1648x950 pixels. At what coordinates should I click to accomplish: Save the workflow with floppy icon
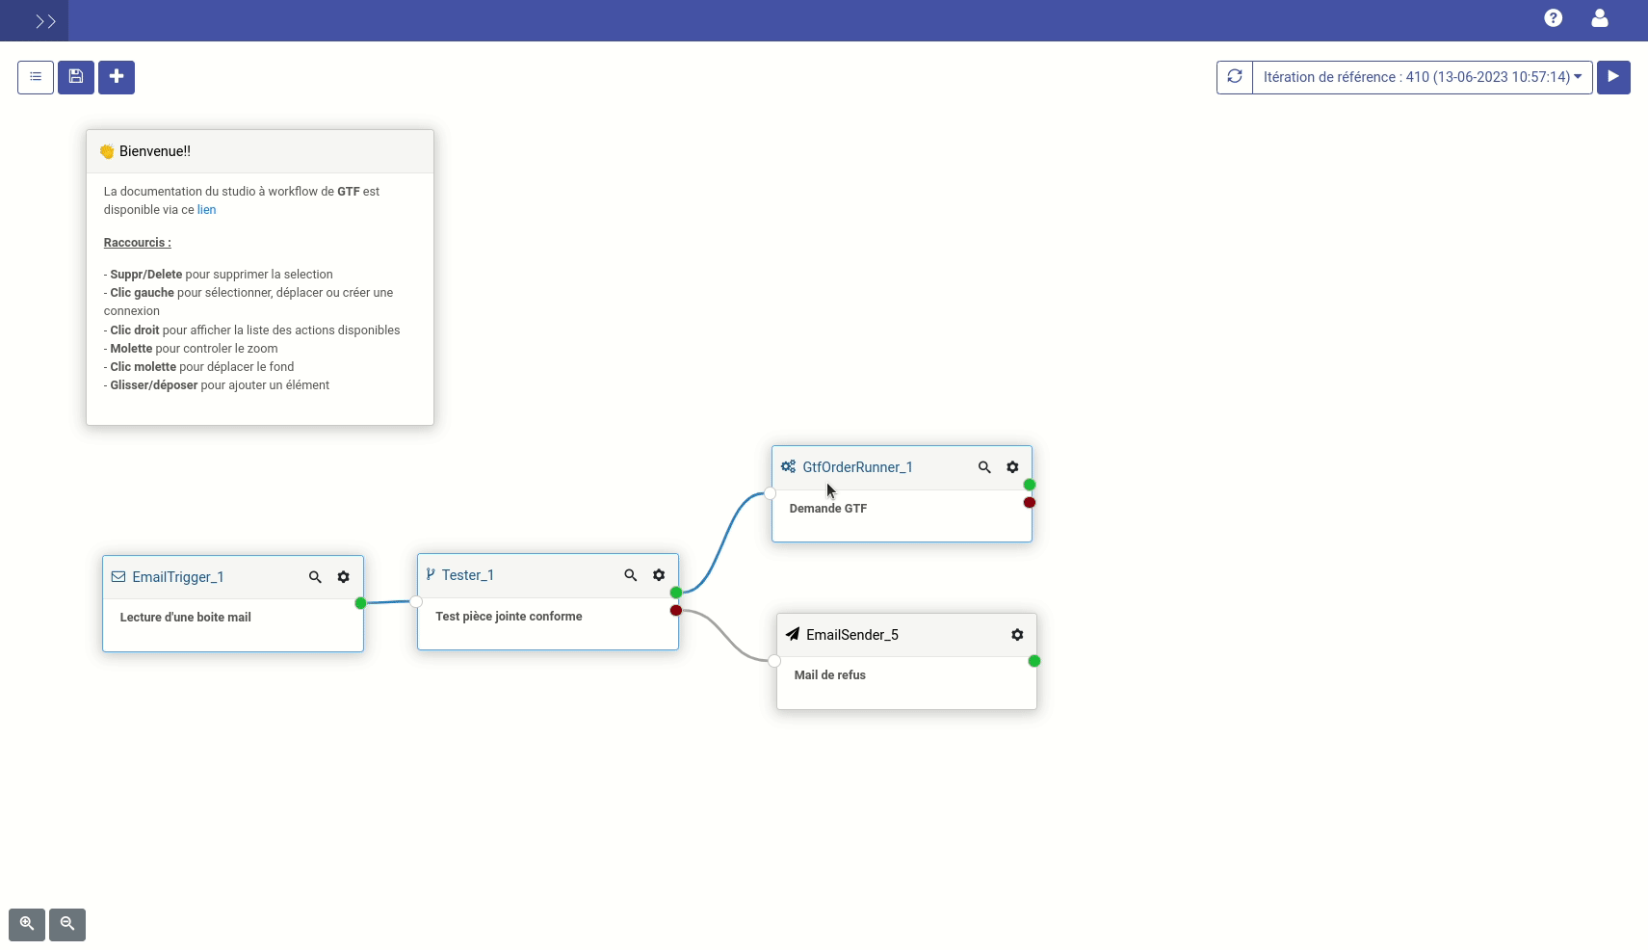76,77
